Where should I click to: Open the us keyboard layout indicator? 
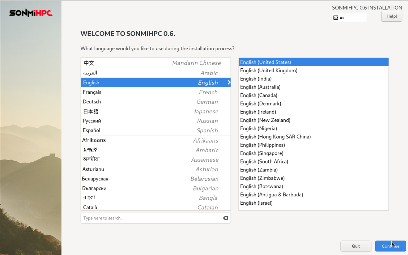click(x=349, y=17)
